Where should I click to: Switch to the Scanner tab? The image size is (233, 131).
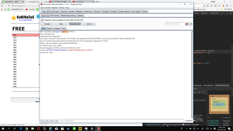64,11
